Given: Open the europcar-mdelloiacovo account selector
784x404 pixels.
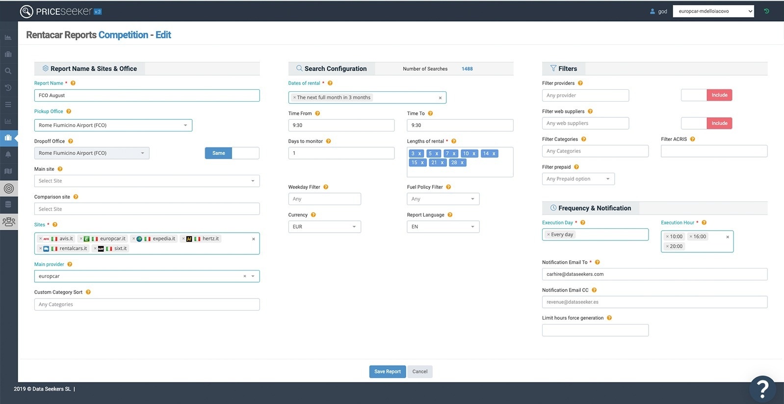Looking at the screenshot, I should [713, 11].
